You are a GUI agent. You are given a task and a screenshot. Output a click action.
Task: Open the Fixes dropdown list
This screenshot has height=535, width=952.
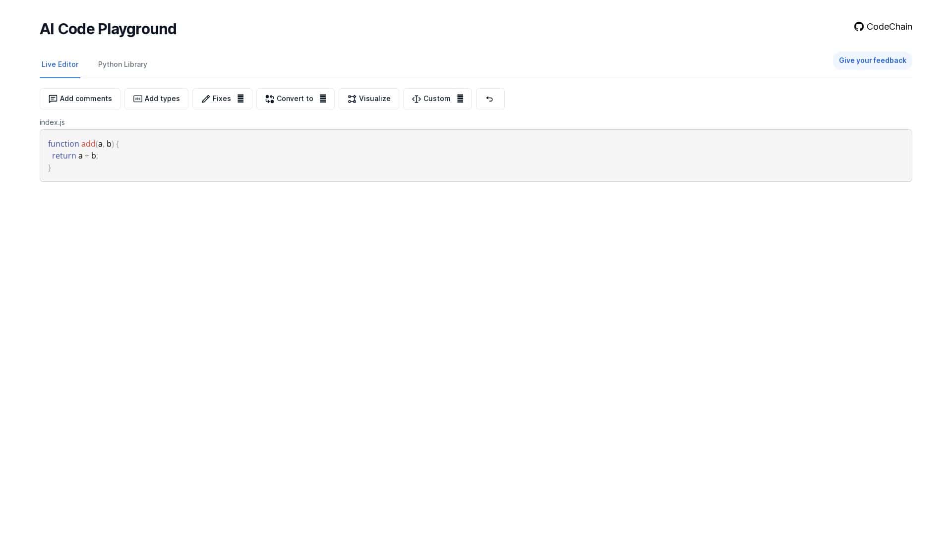[x=240, y=99]
